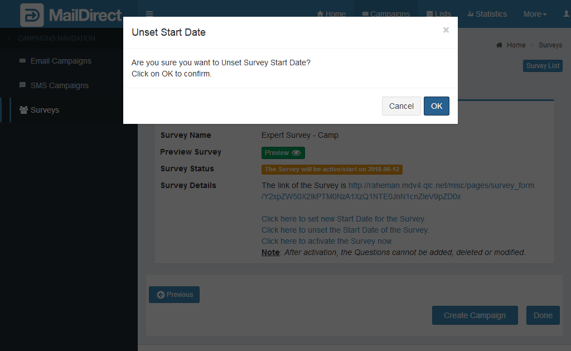The image size is (571, 351).
Task: Click the green Preview eye button
Action: tap(283, 153)
